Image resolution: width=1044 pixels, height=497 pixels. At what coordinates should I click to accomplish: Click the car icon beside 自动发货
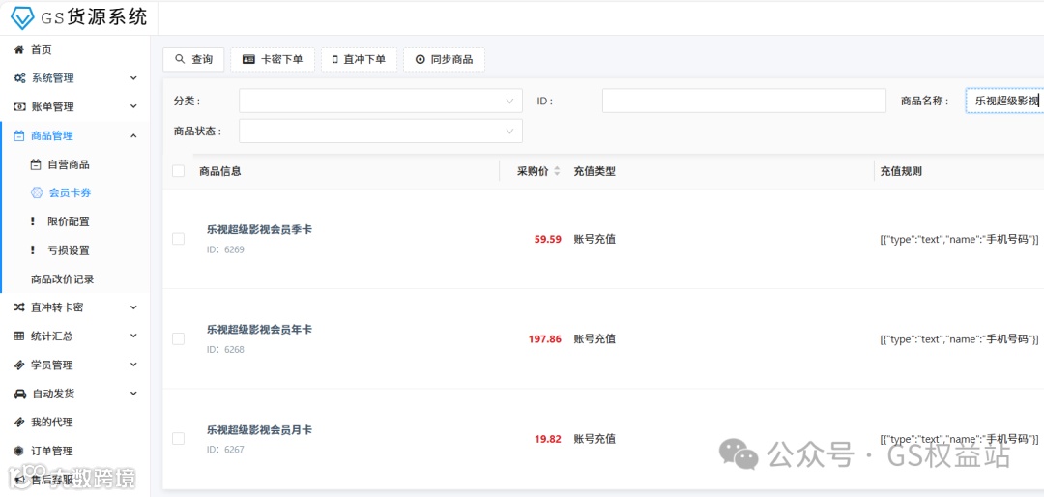click(x=20, y=394)
